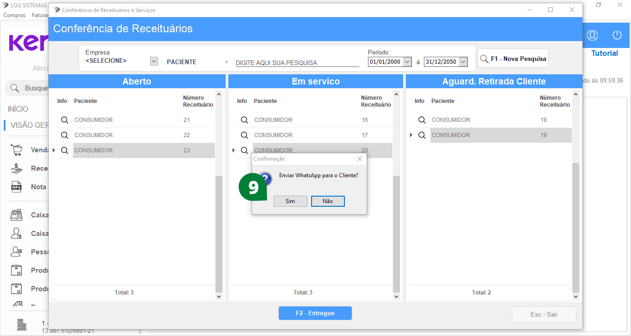Click cash register Caixa icon in sidebar
The height and width of the screenshot is (336, 631).
coord(17,215)
